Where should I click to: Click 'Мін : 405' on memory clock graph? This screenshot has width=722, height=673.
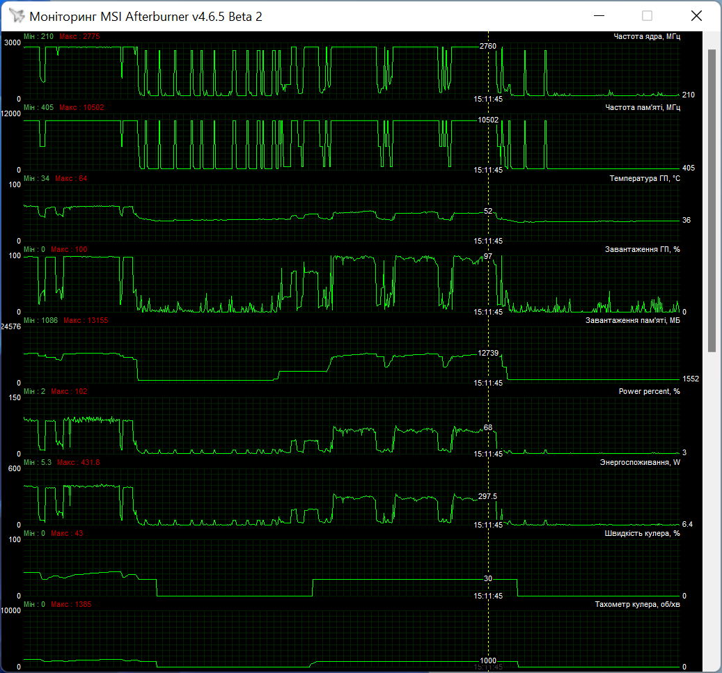(39, 107)
